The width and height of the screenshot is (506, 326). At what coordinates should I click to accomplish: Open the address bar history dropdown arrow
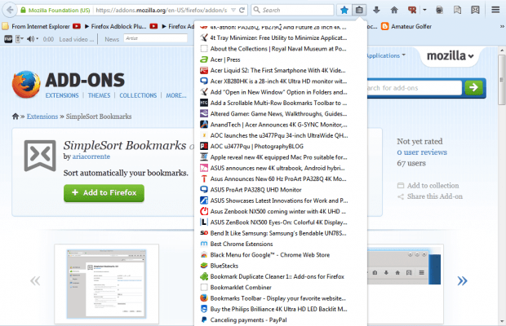(x=233, y=10)
